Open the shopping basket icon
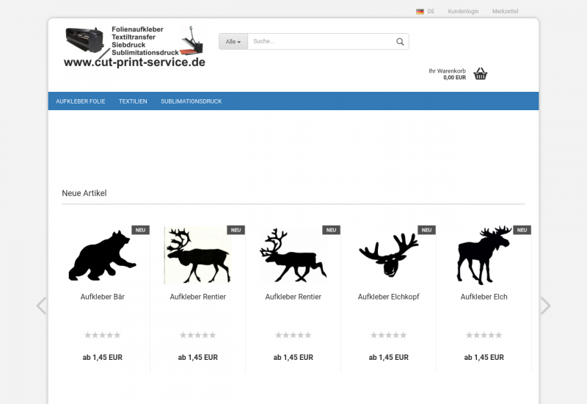 coord(481,73)
